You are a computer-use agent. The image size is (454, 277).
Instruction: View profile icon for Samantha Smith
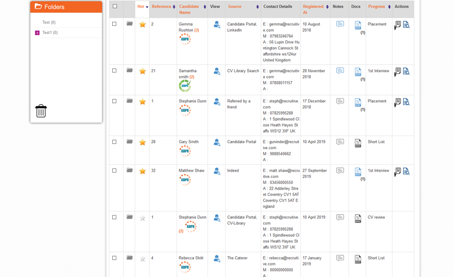217,71
